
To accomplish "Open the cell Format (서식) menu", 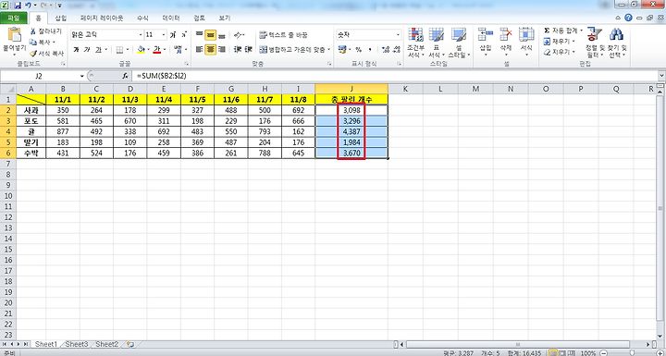I will pos(526,41).
